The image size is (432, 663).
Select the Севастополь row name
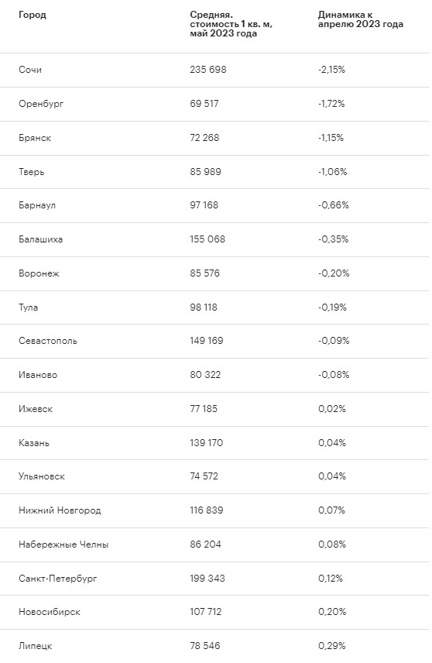tap(48, 341)
